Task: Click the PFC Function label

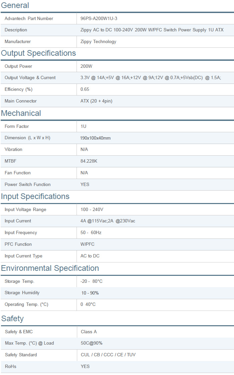Action: click(x=18, y=244)
